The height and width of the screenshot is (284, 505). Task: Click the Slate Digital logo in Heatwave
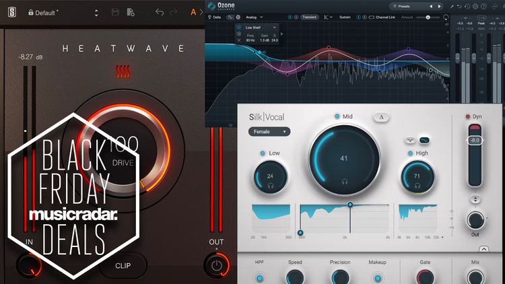pyautogui.click(x=12, y=13)
